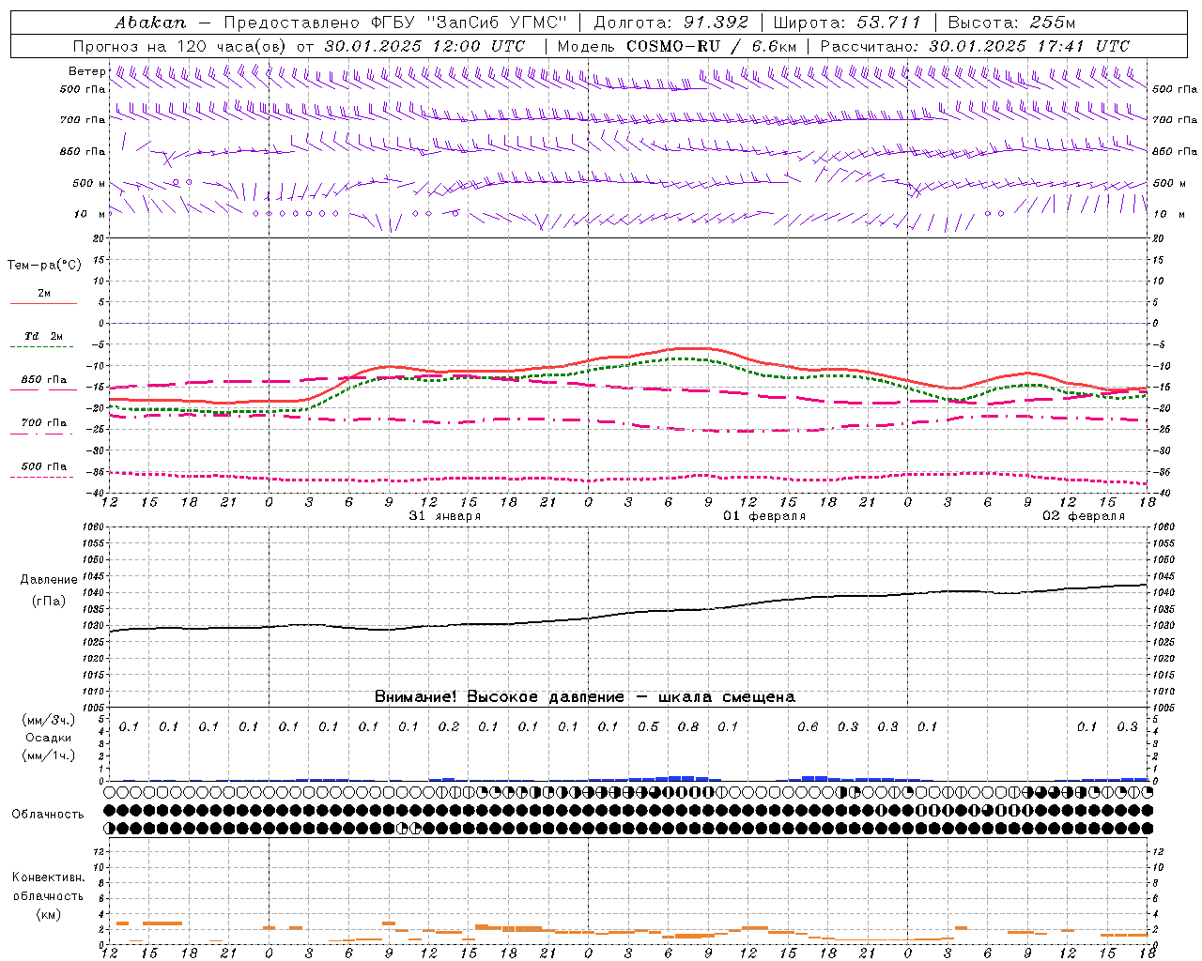Select the text "Предоставлено ФГБУ ЗапСиб УГМС"
This screenshot has height=961, width=1202.
coord(395,22)
